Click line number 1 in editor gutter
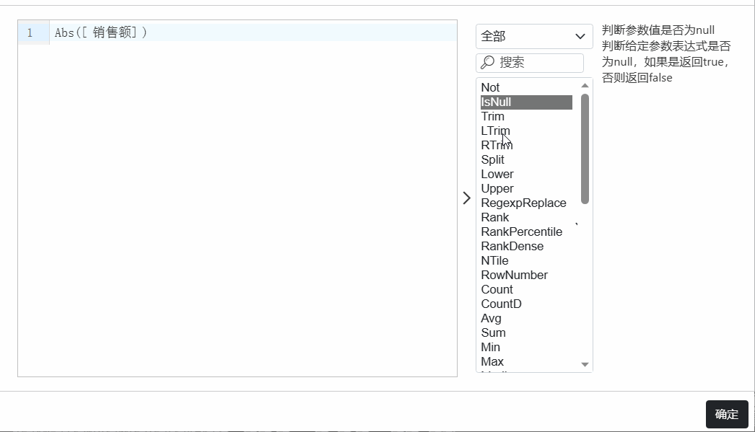Image resolution: width=755 pixels, height=432 pixels. (30, 32)
